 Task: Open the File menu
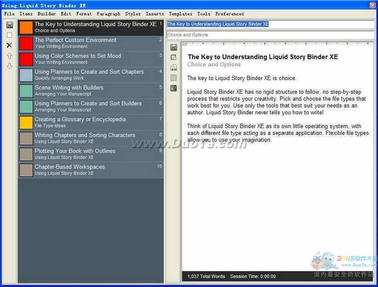tap(9, 14)
